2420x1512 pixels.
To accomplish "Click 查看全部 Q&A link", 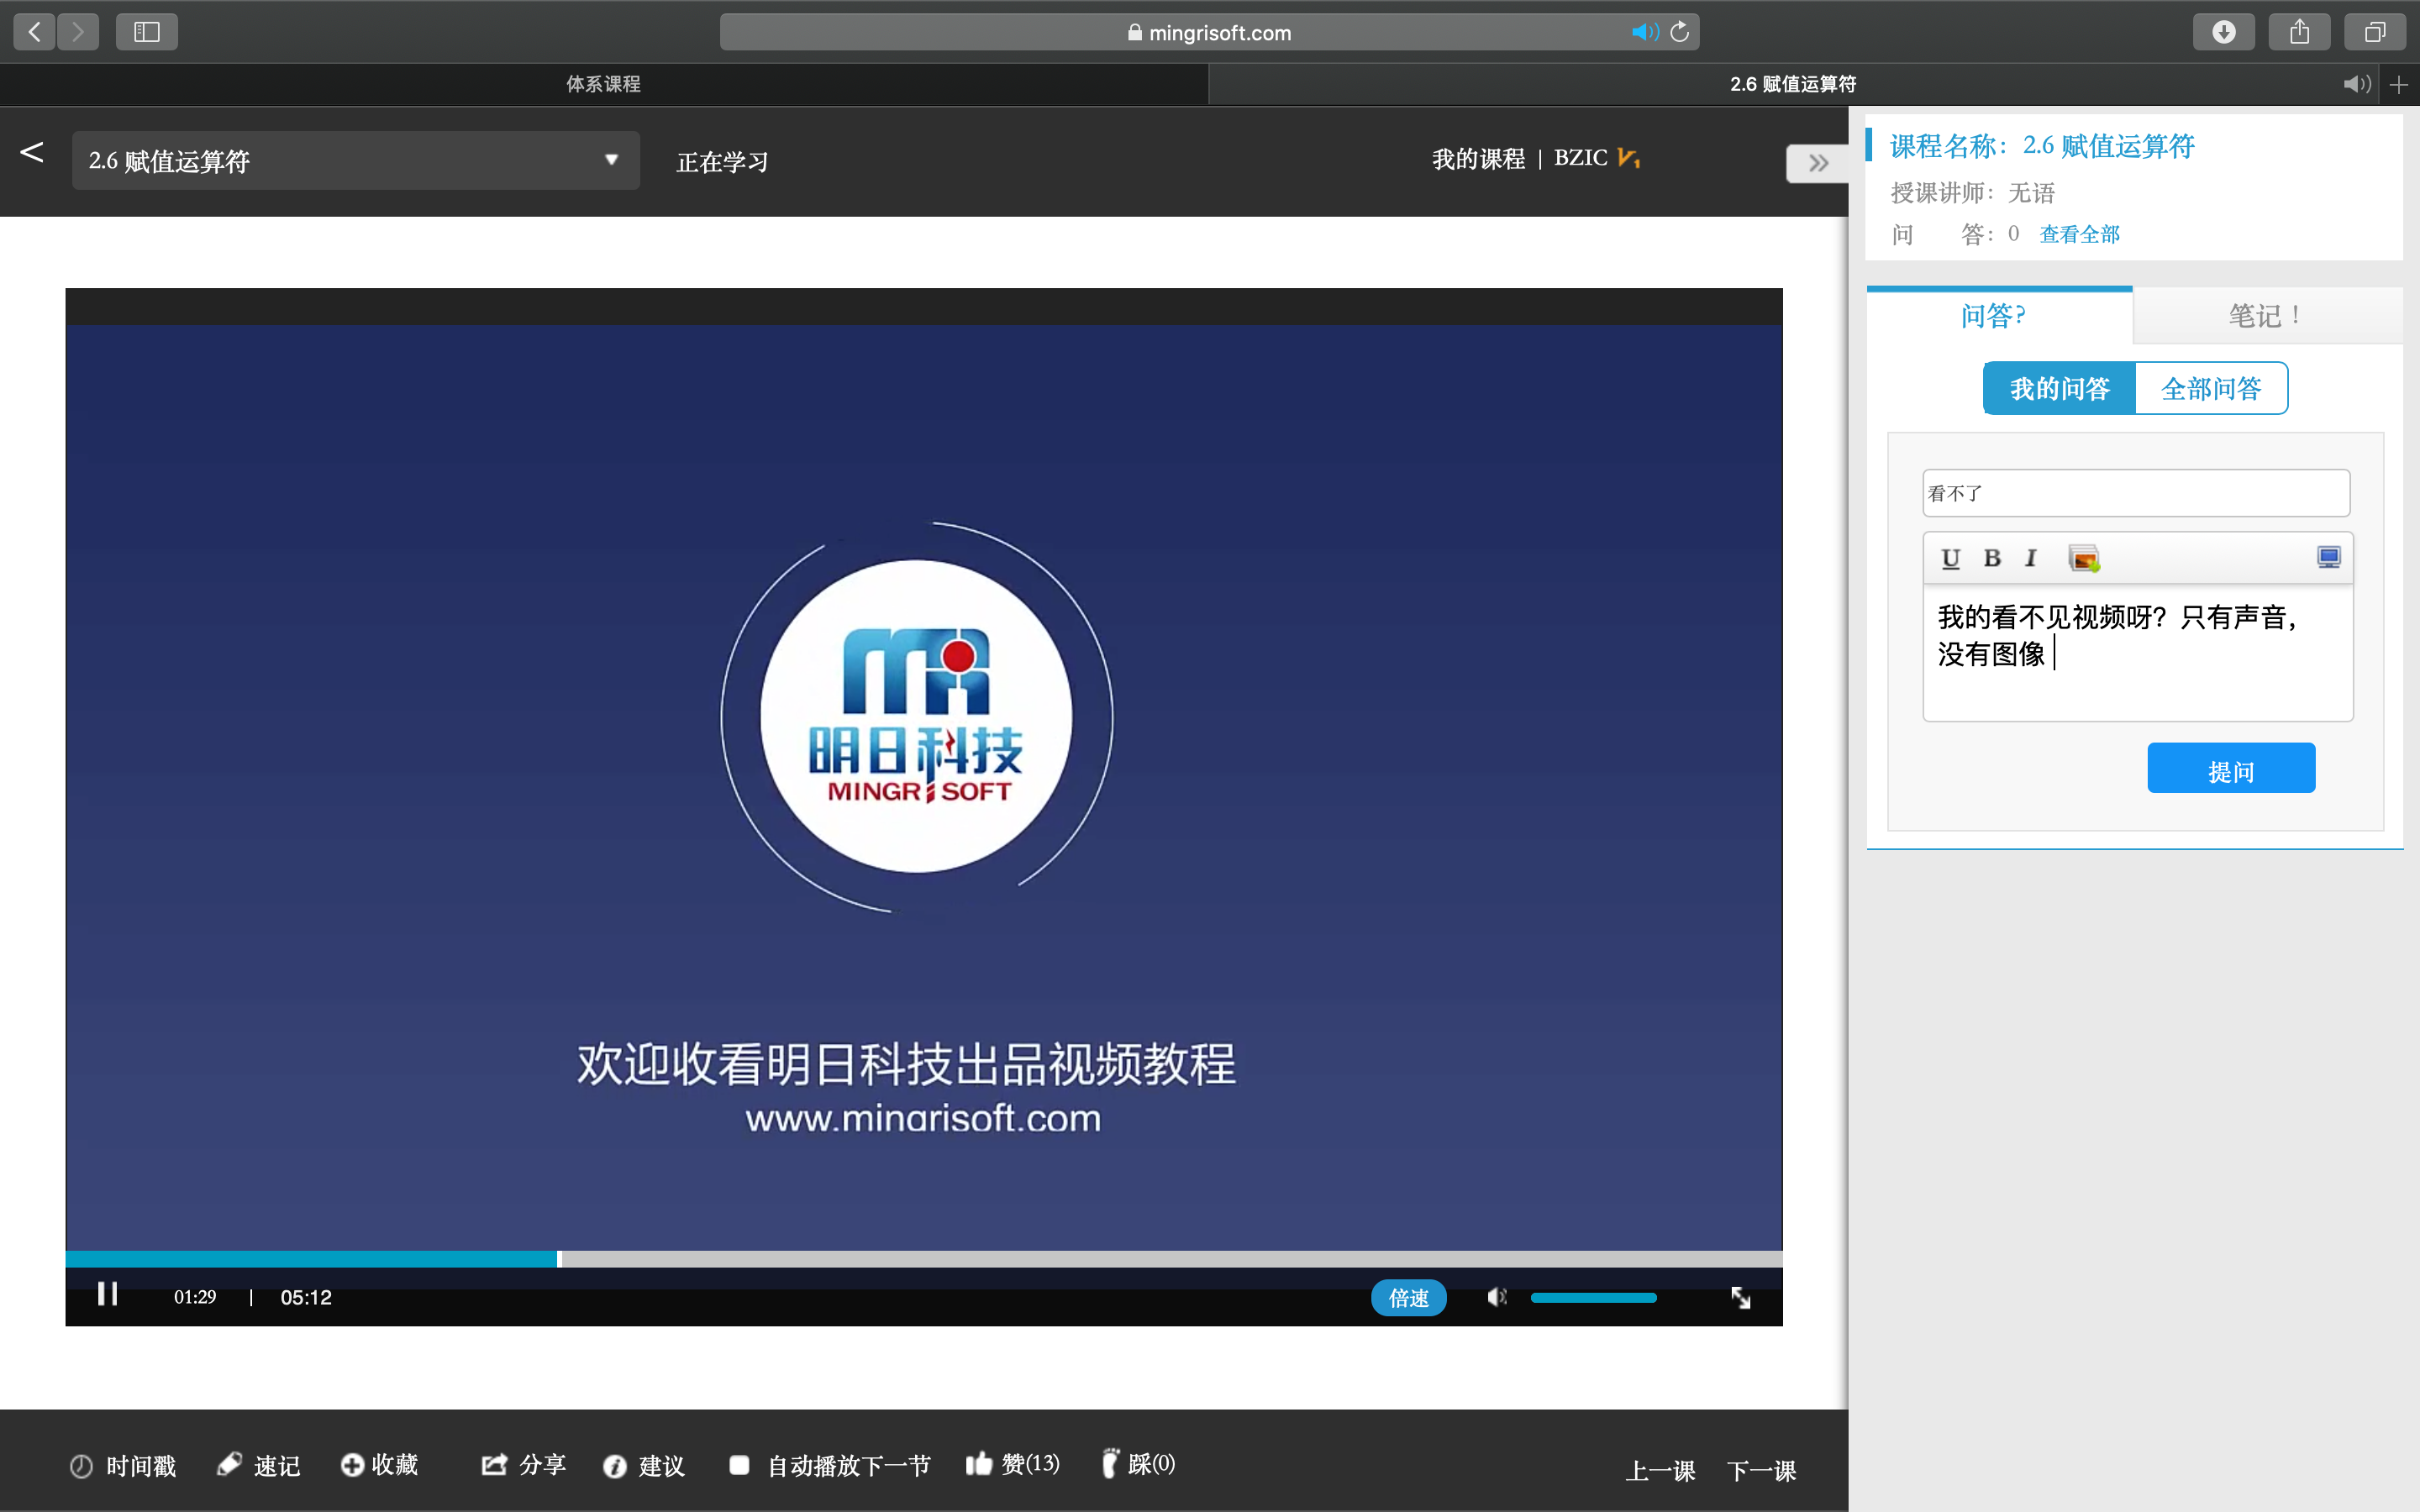I will pyautogui.click(x=2079, y=234).
